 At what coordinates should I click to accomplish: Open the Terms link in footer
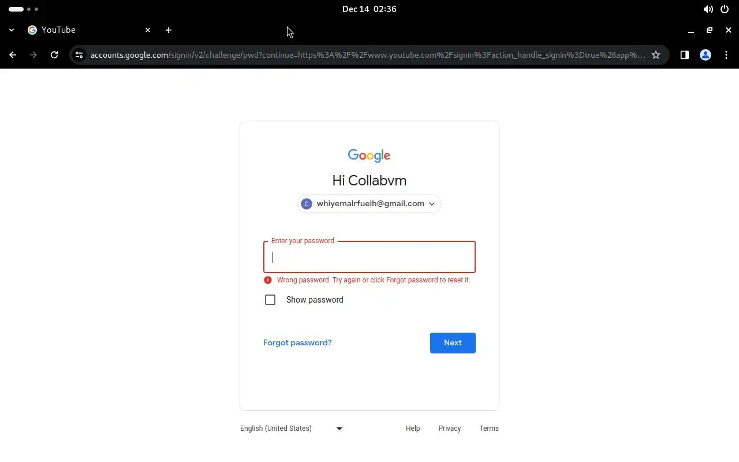click(x=489, y=429)
